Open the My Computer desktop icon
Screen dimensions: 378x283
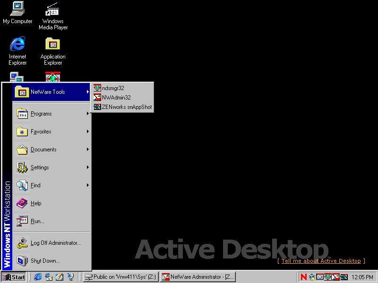point(17,13)
